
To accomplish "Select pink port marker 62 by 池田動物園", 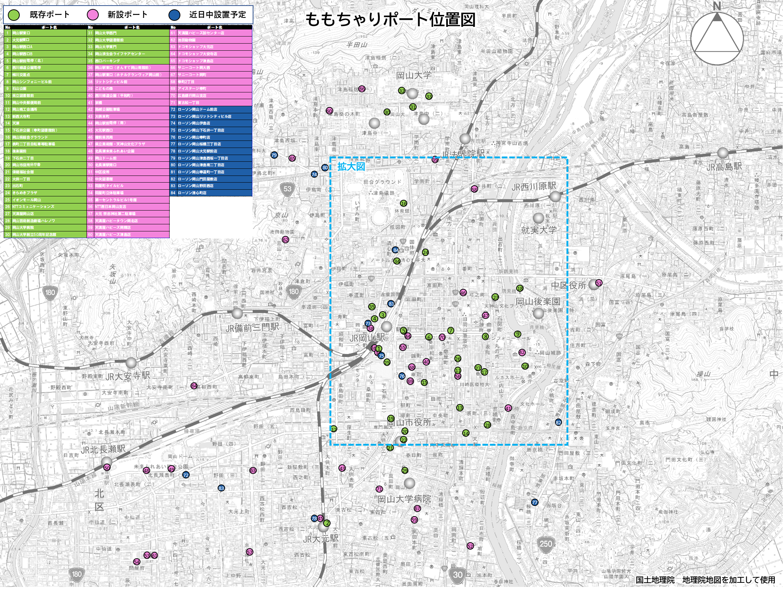I will tap(285, 240).
